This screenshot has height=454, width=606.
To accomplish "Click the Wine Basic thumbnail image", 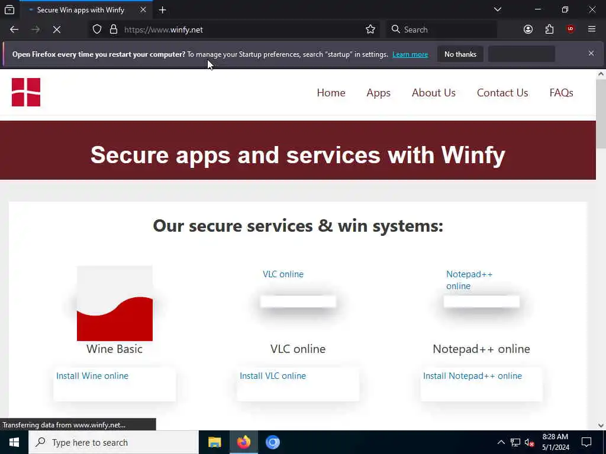I will pyautogui.click(x=115, y=303).
